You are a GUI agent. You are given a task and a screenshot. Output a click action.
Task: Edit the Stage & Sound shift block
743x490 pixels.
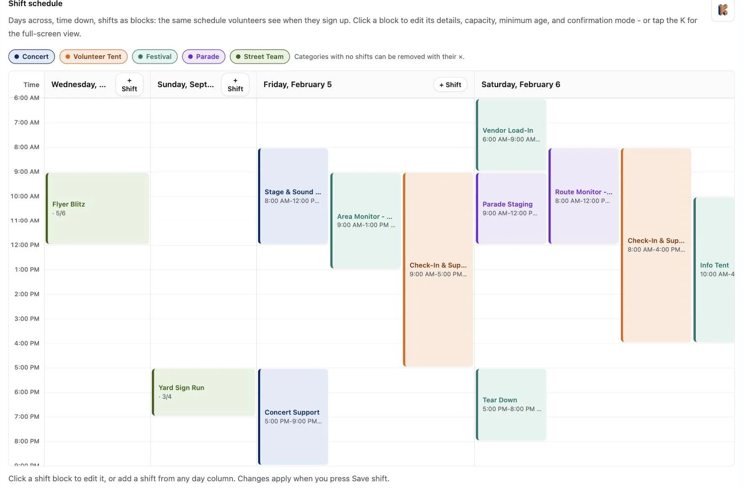[293, 196]
